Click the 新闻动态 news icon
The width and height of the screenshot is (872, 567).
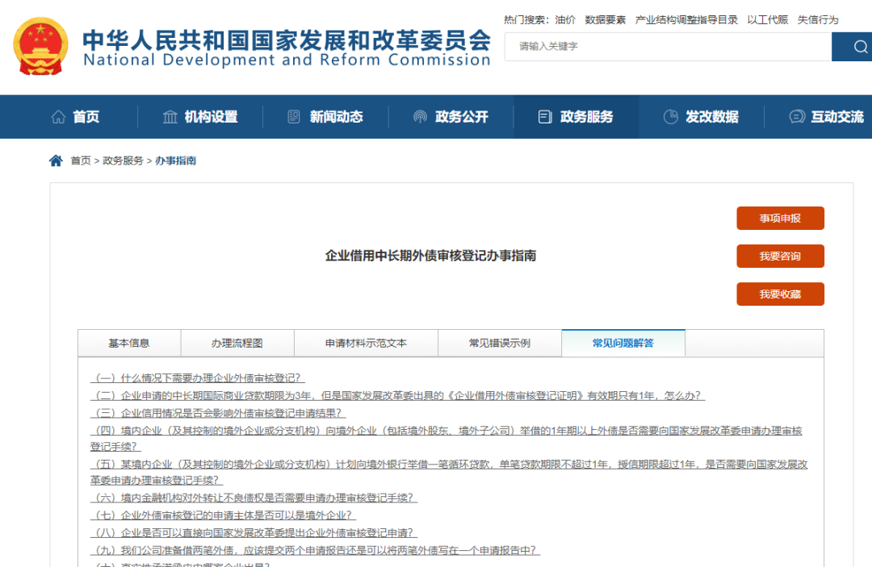coord(293,116)
